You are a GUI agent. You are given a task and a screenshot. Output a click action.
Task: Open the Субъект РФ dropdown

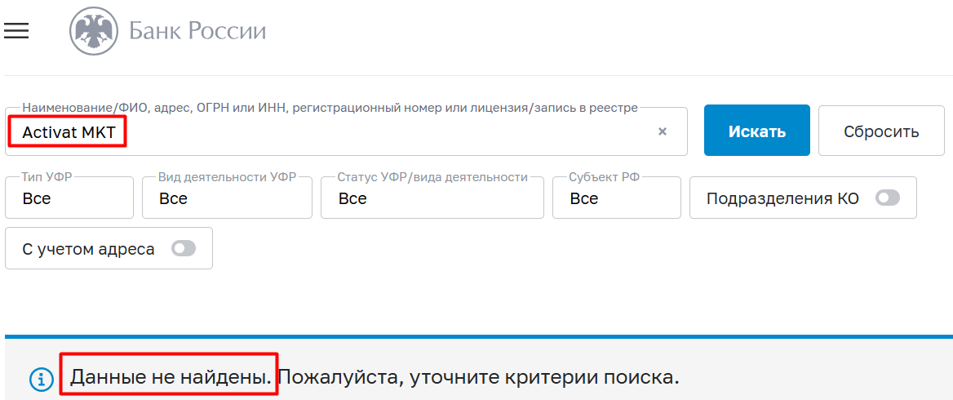pos(616,198)
